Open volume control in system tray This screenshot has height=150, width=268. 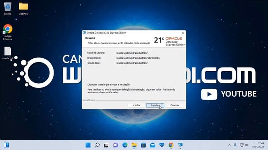point(247,145)
